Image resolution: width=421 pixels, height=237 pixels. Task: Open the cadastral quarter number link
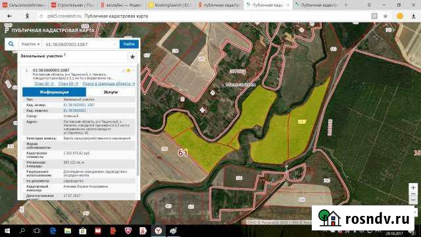point(74,111)
